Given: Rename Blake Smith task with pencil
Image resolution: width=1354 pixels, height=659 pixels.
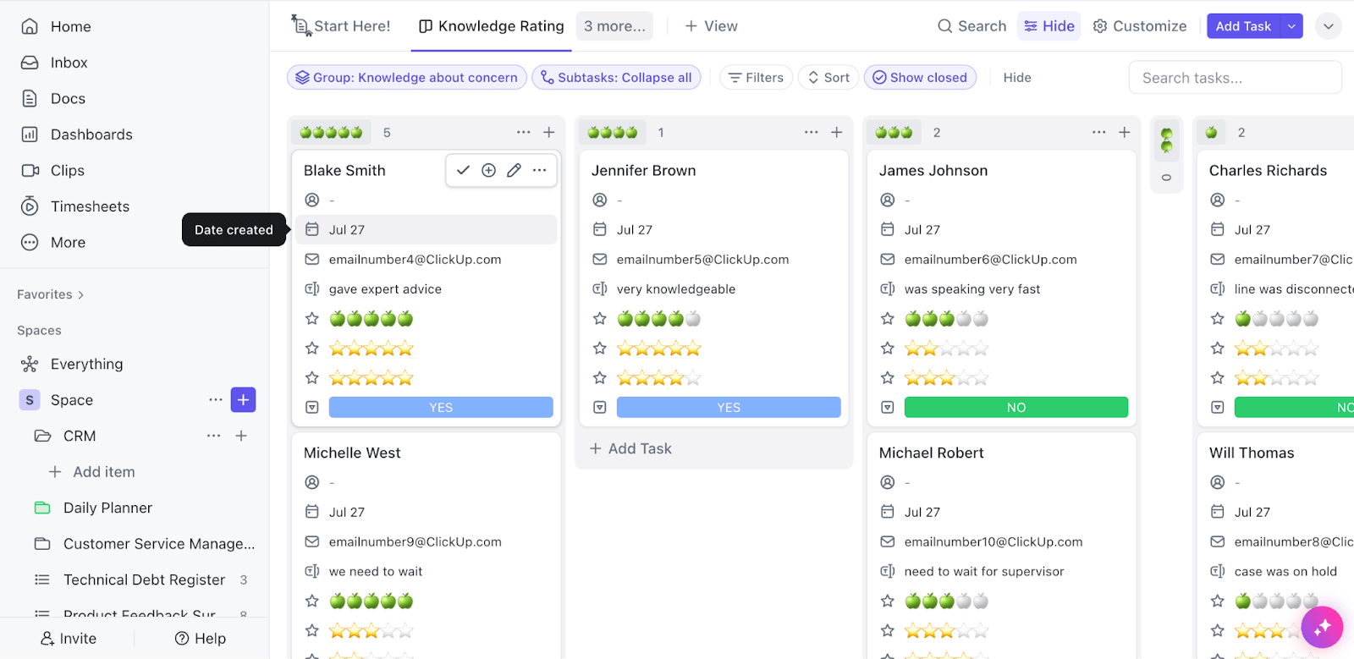Looking at the screenshot, I should (x=514, y=170).
